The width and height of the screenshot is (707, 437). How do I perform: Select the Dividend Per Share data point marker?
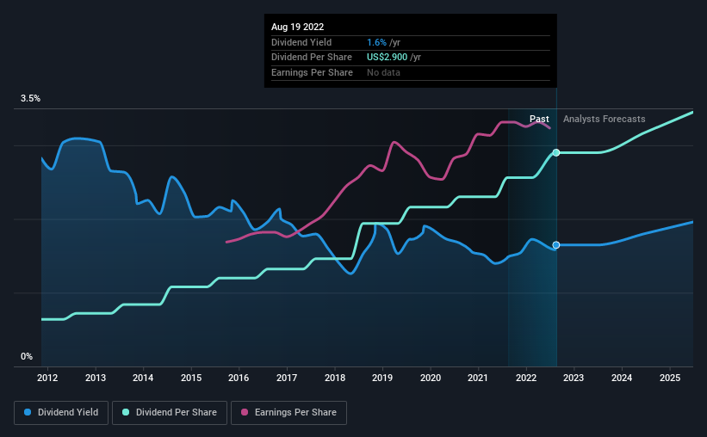tap(556, 153)
